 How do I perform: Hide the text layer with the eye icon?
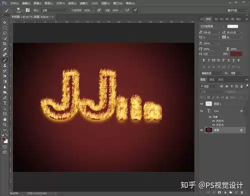click(201, 111)
